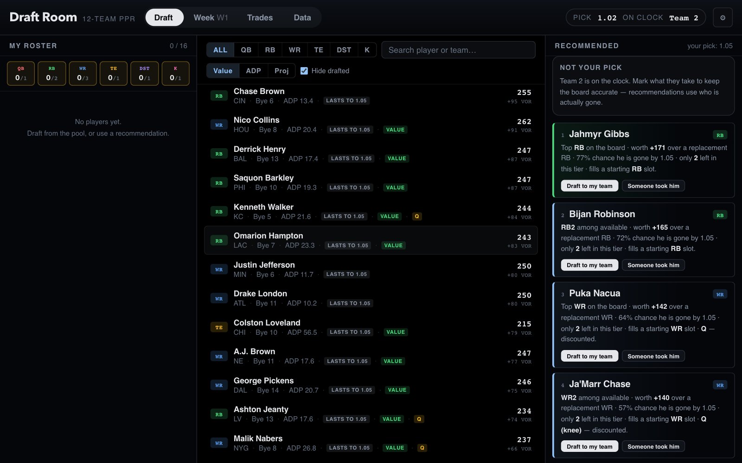Select the Justin Jefferson player row
The height and width of the screenshot is (463, 742).
(371, 269)
